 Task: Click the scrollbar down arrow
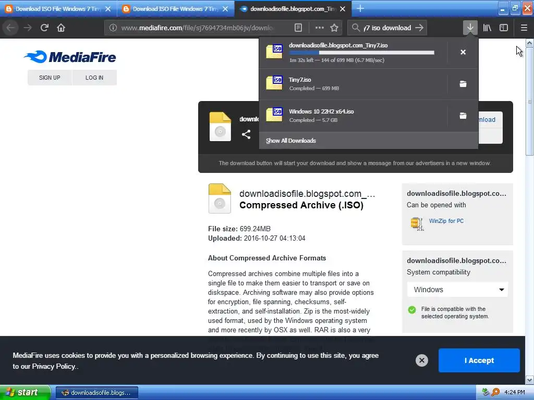coord(529,380)
